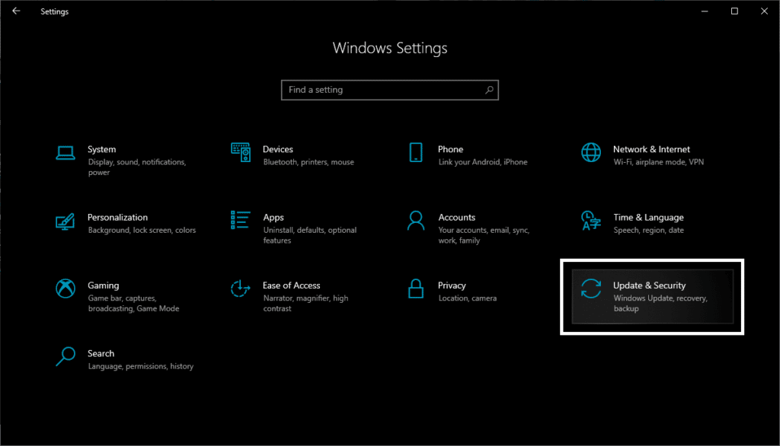780x446 pixels.
Task: Click the Accounts person icon
Action: [x=416, y=221]
